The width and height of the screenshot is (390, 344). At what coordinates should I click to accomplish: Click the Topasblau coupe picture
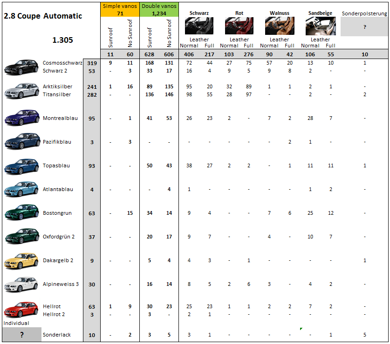[x=21, y=166]
